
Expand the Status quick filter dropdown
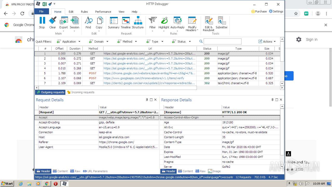tap(190, 42)
